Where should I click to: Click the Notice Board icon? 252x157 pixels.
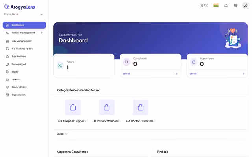click(x=7, y=64)
